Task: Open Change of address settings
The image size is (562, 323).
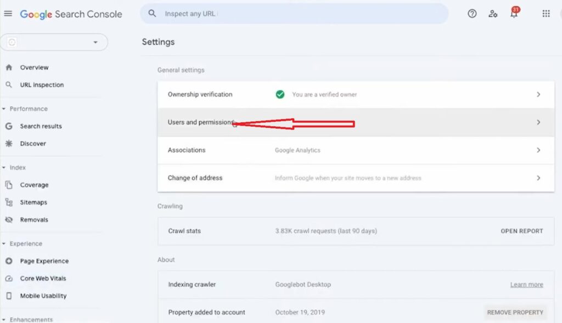Action: tap(356, 178)
